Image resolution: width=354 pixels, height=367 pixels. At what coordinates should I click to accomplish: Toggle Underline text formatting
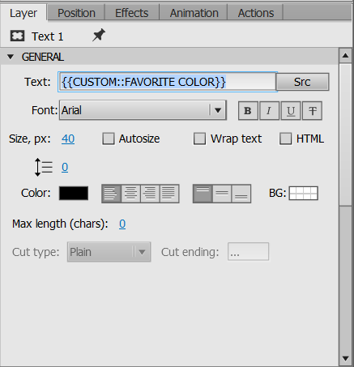[x=291, y=111]
